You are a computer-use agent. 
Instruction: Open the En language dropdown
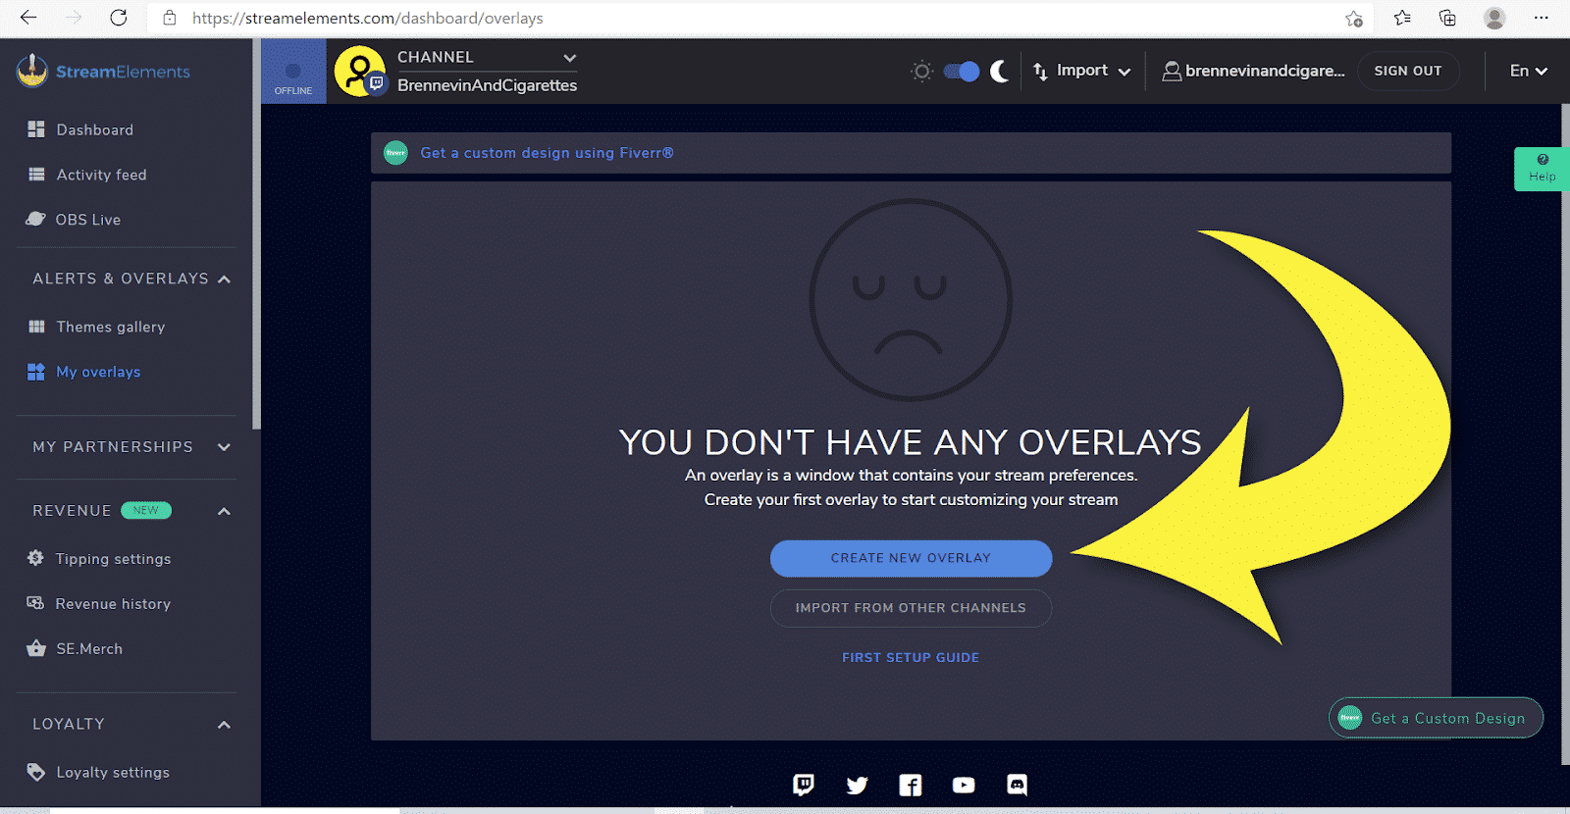coord(1528,71)
